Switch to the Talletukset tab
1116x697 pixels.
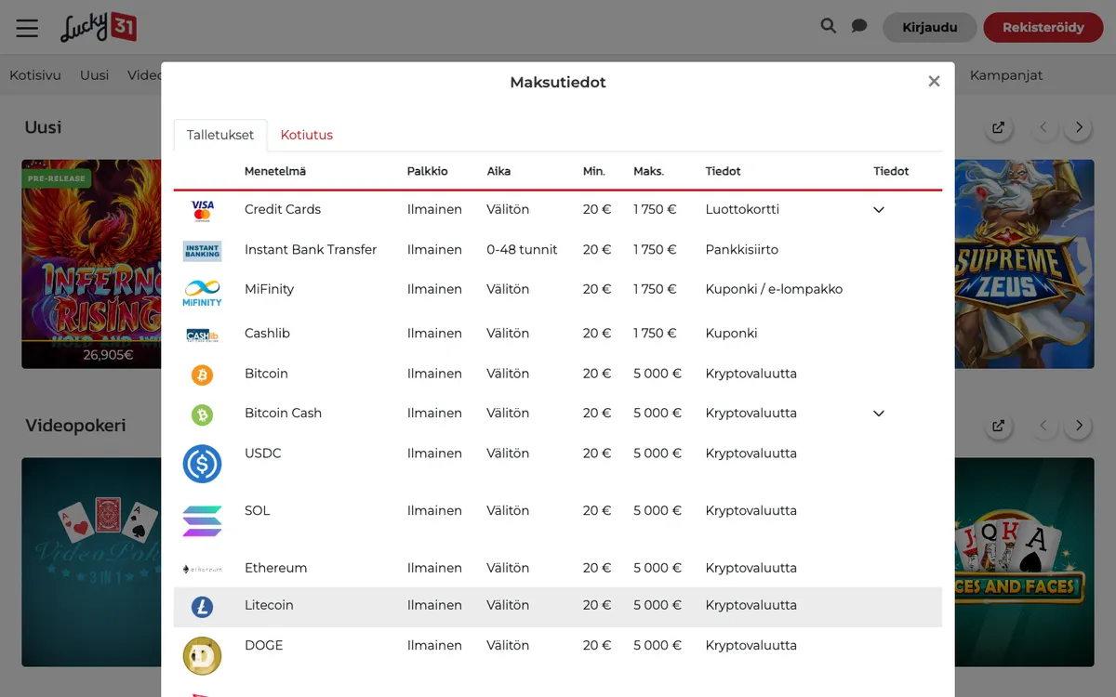click(220, 135)
